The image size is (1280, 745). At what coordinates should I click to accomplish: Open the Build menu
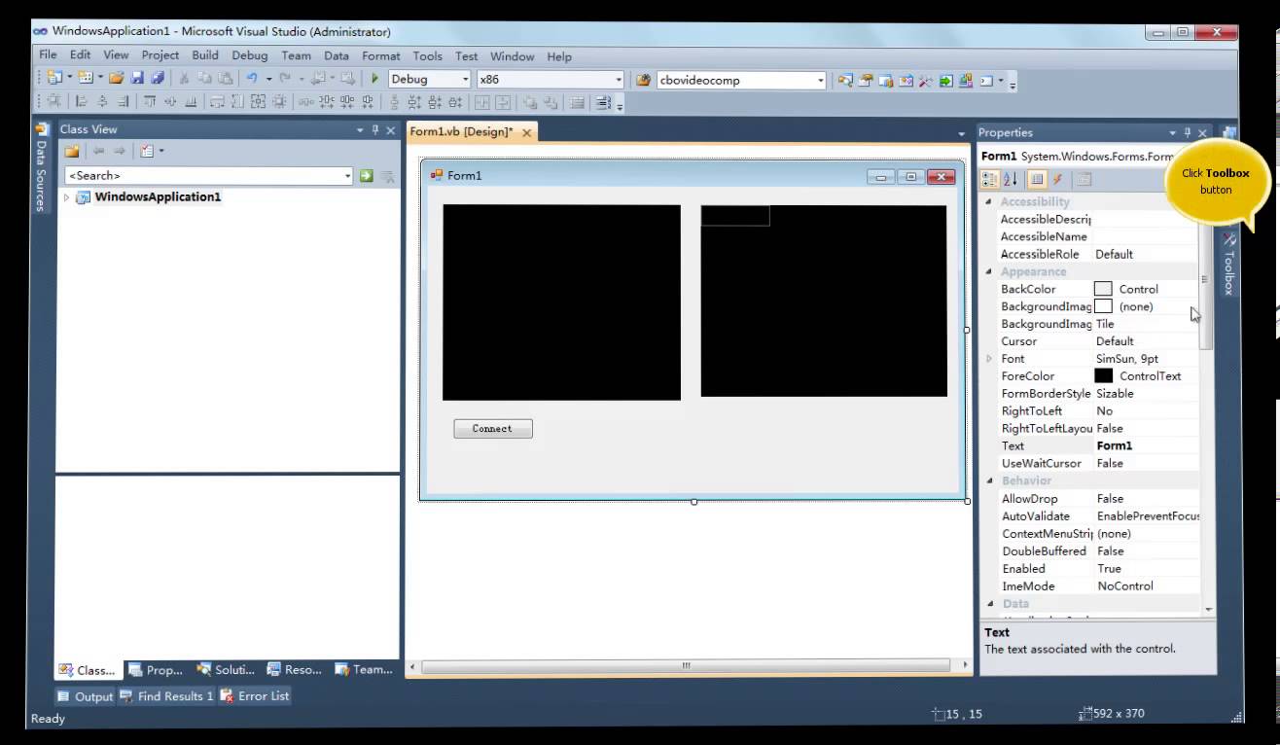[205, 55]
